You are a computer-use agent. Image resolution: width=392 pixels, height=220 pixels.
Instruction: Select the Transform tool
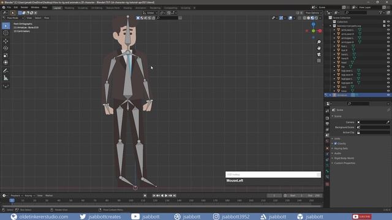pyautogui.click(x=6, y=62)
